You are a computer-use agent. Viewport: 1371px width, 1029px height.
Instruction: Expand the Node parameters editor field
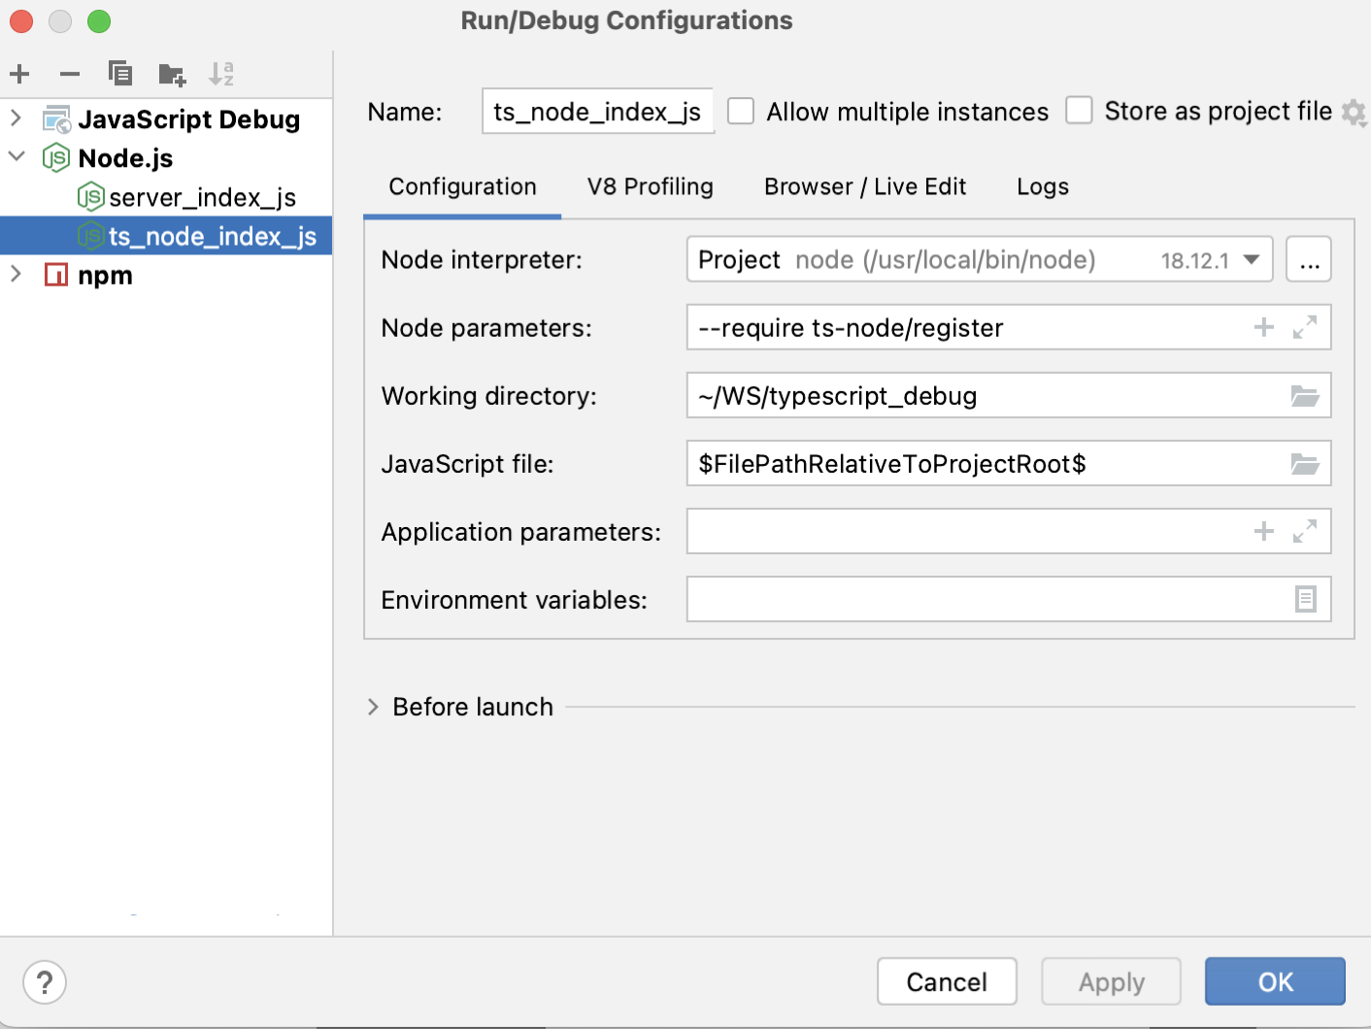[1306, 327]
